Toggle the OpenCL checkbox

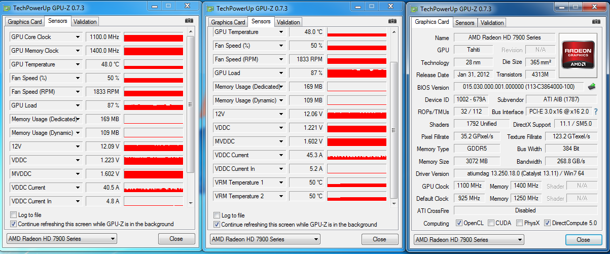coord(459,223)
